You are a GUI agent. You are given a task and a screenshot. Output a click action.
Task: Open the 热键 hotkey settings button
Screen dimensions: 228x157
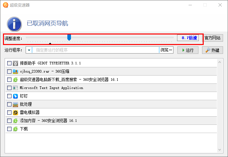point(213,50)
